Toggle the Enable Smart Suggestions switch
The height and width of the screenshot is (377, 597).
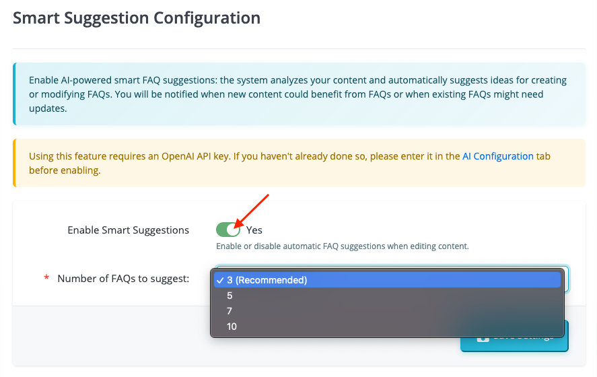pos(228,230)
